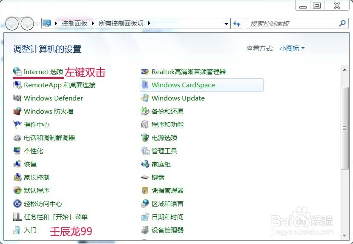Open 管理工具 text link

tap(164, 151)
